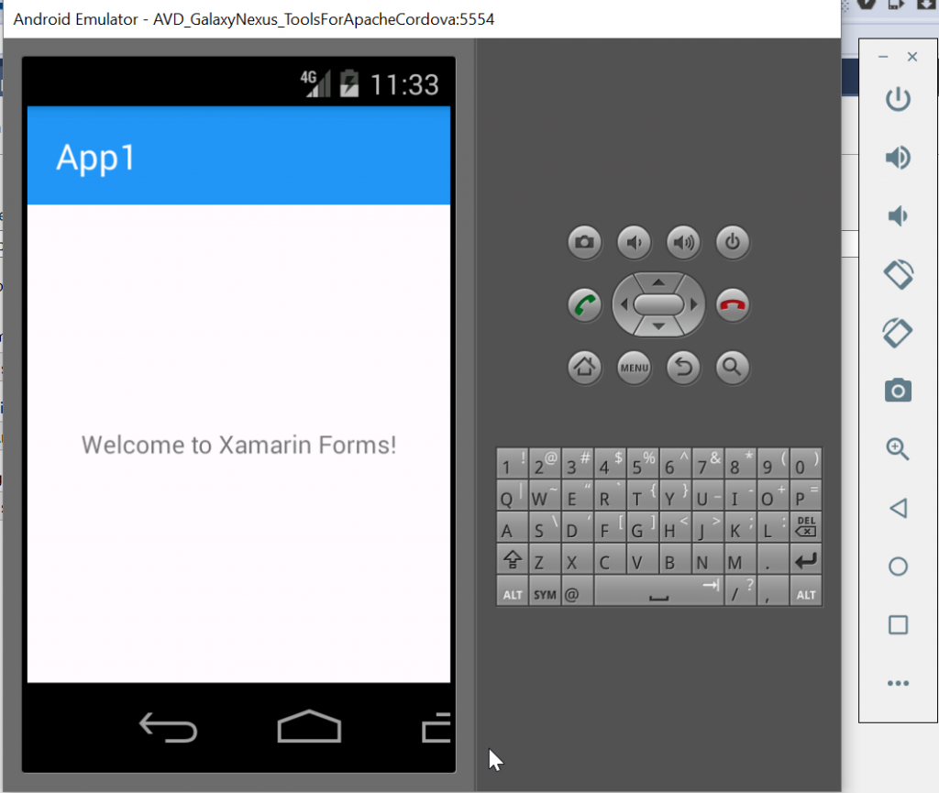Click Overview square in side toolbar
Viewport: 939px width, 793px height.
tap(898, 625)
